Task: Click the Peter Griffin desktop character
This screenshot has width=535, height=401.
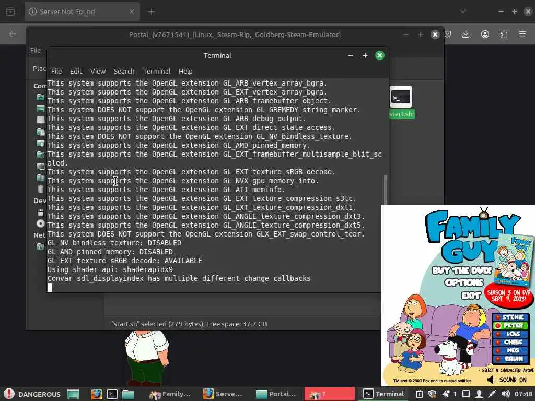Action: [147, 358]
